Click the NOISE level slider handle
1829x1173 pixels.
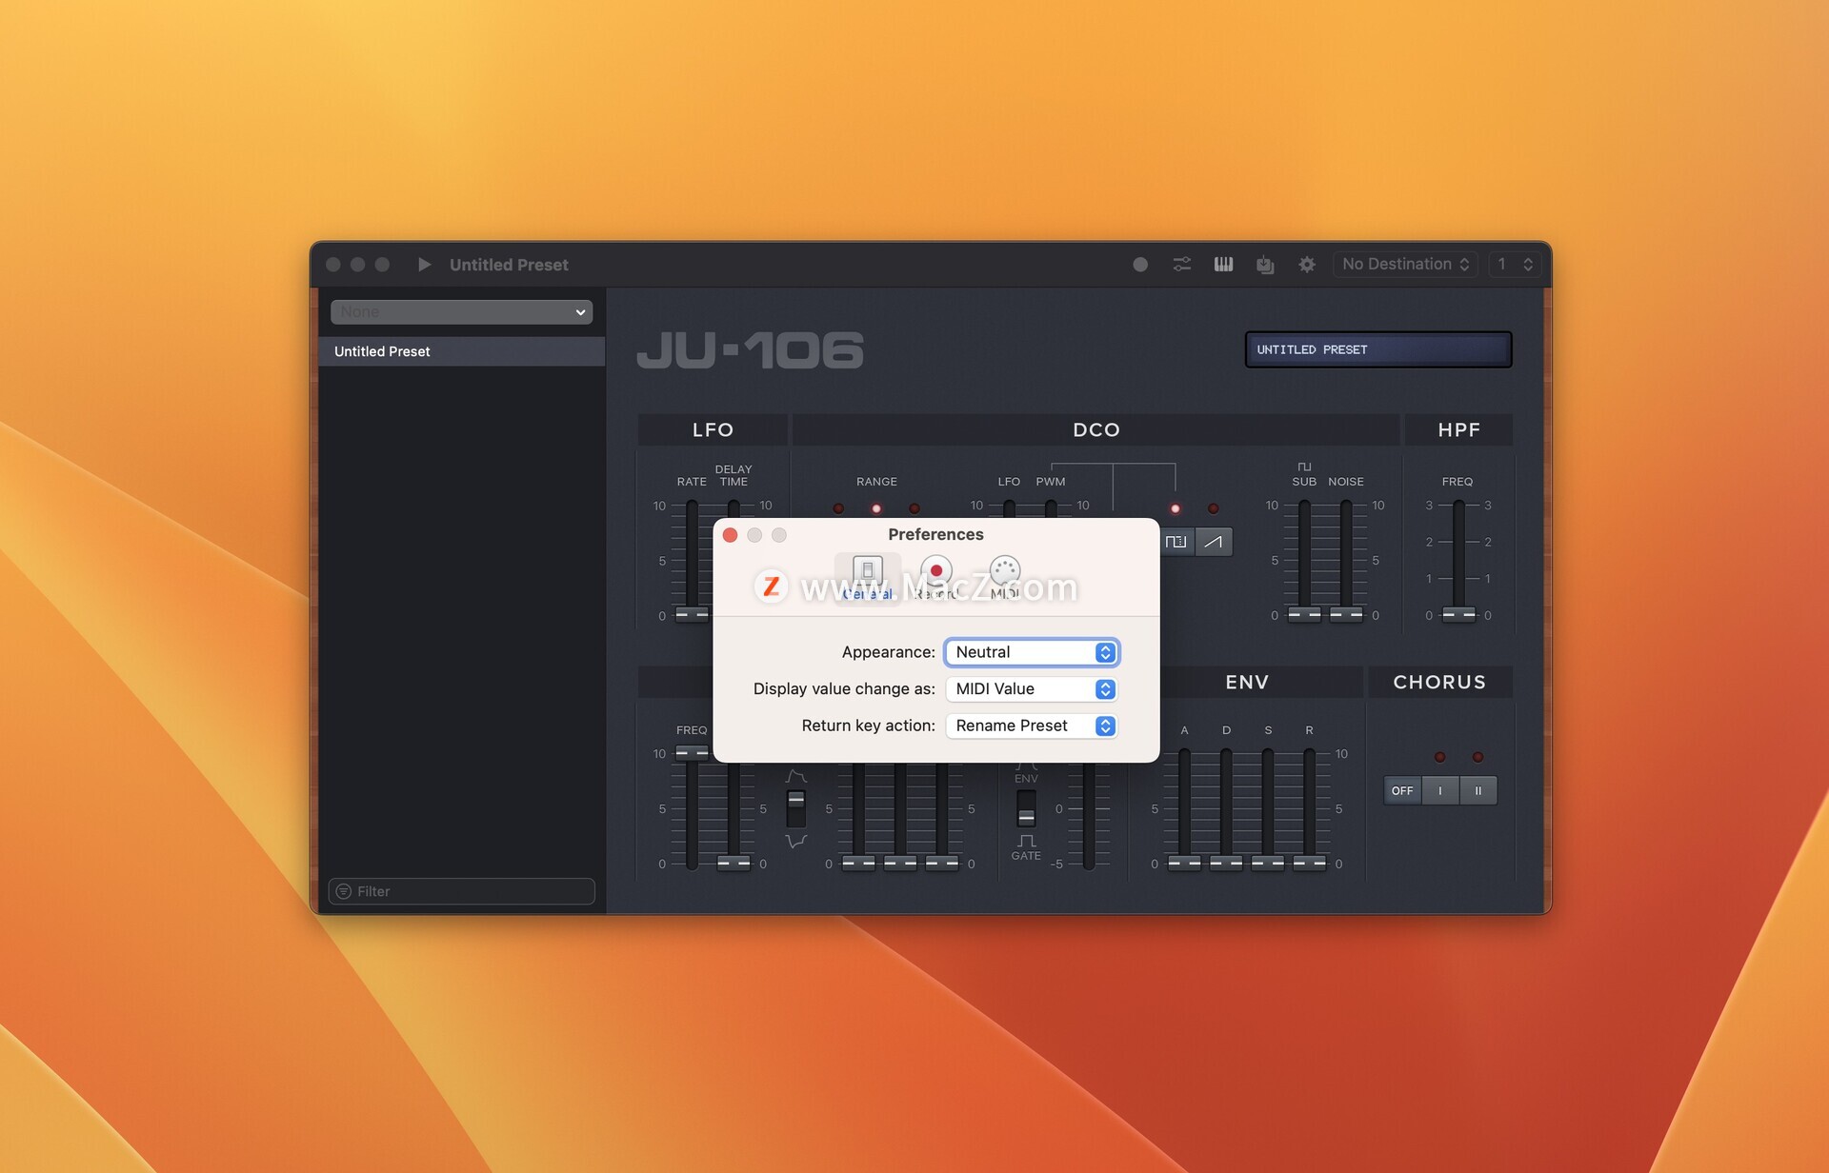click(1346, 614)
